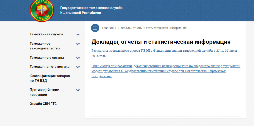Expand the Противодействие коррупции chevron arrow
Viewport: 254px width, 126px height.
click(78, 90)
